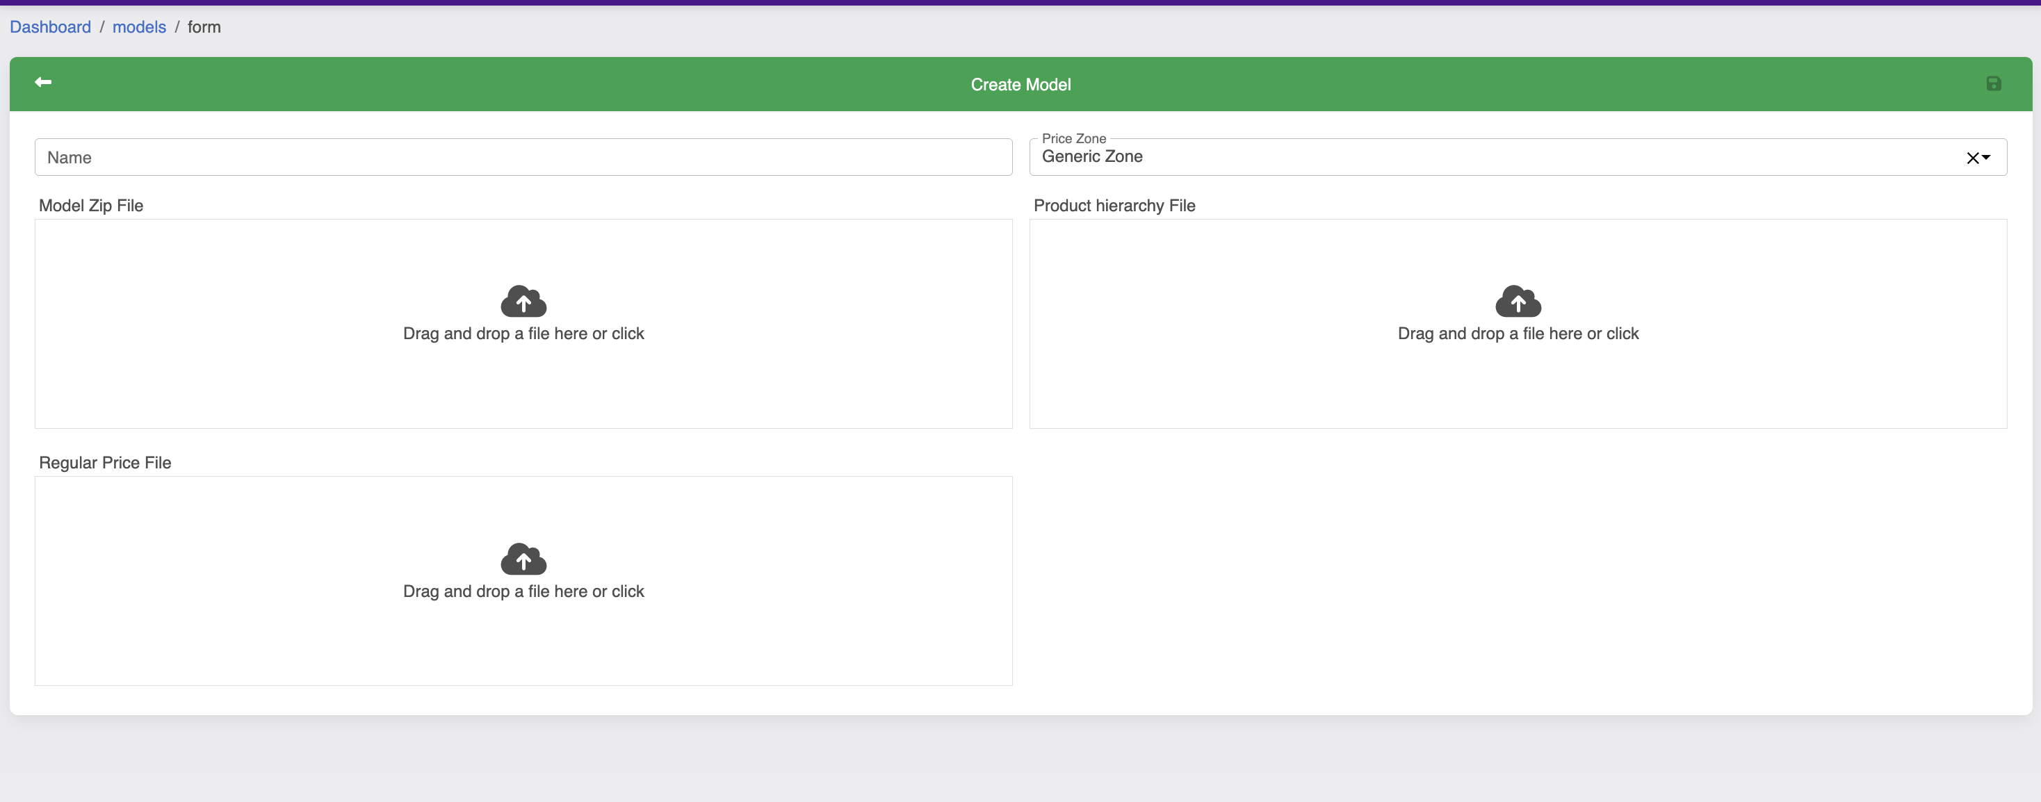The height and width of the screenshot is (802, 2041).
Task: Click the Regular Price File label
Action: [x=104, y=463]
